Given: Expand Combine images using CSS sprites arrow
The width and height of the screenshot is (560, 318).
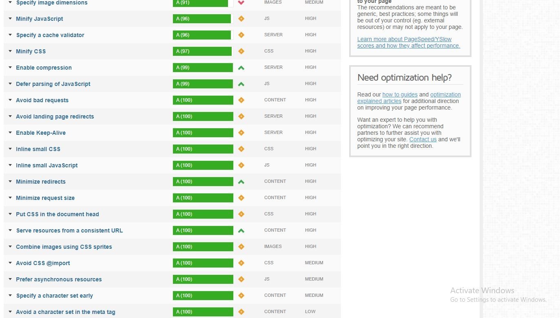Looking at the screenshot, I should point(10,247).
